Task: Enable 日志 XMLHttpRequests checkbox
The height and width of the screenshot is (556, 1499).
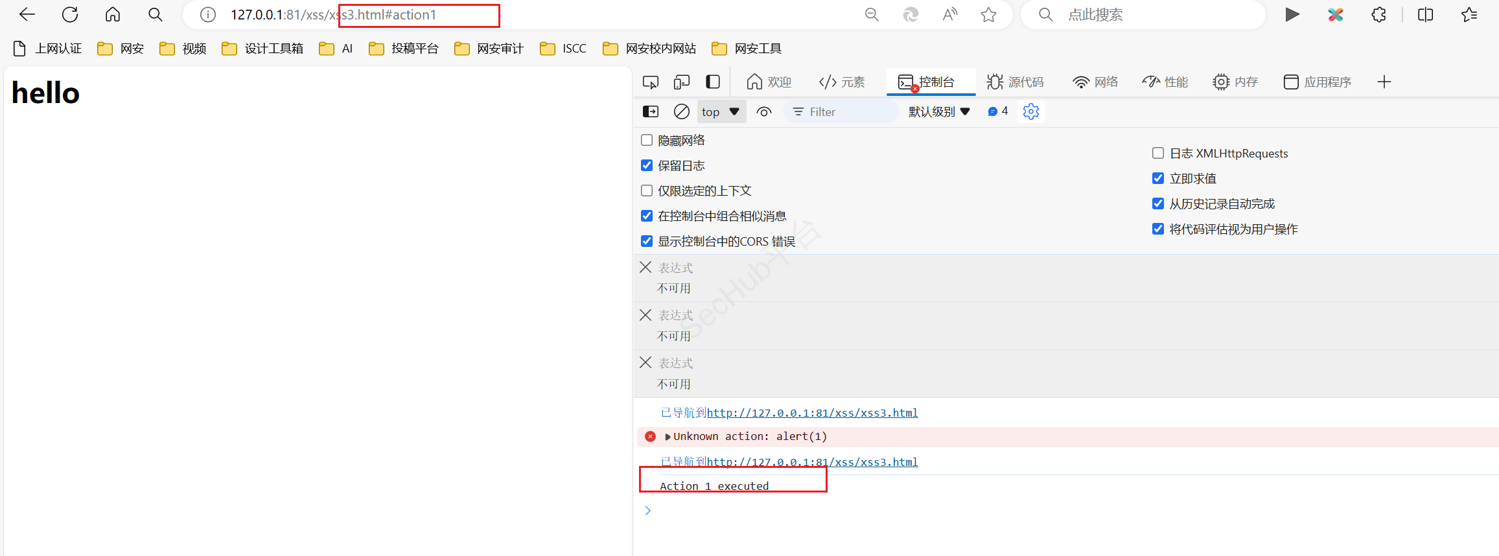Action: click(1158, 153)
